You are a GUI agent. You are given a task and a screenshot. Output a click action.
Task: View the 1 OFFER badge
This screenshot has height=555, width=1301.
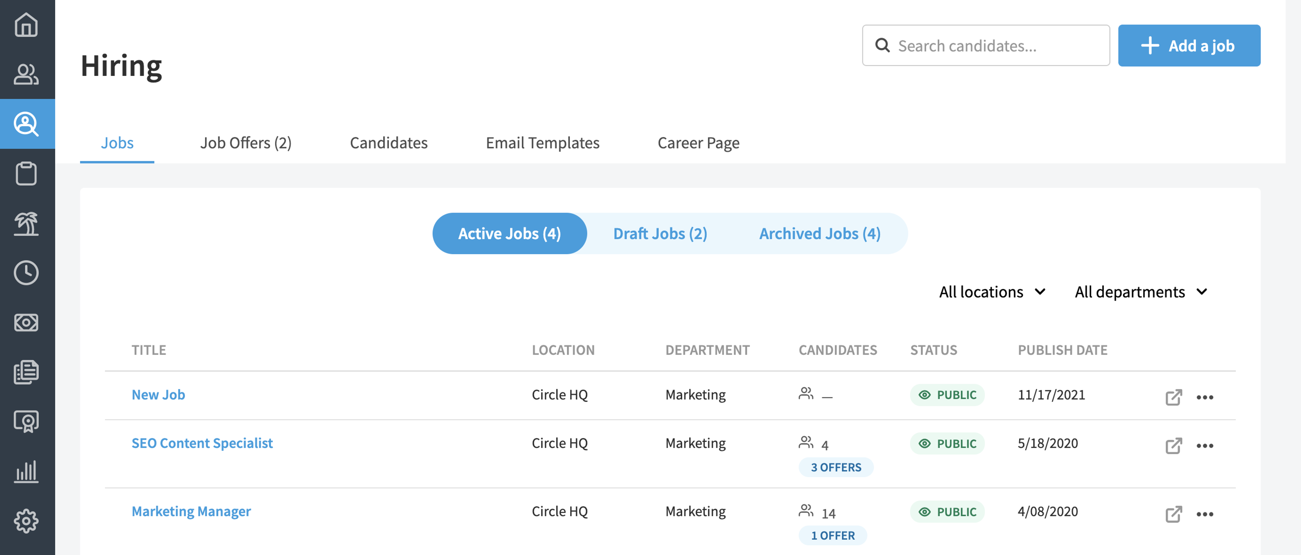833,535
